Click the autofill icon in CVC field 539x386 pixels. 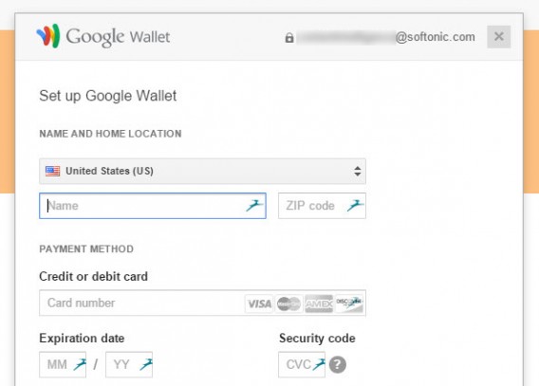pyautogui.click(x=319, y=364)
